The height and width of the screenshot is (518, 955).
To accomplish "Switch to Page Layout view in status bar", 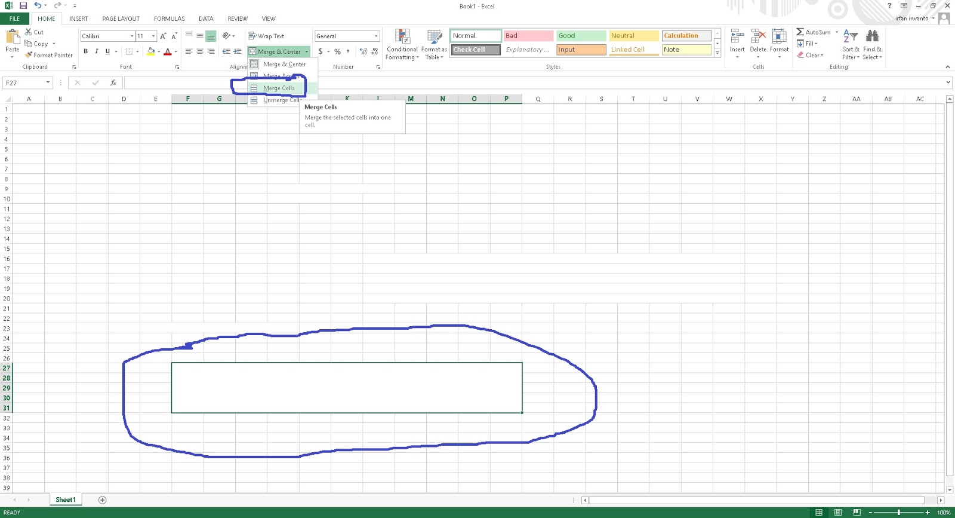I will [x=838, y=512].
